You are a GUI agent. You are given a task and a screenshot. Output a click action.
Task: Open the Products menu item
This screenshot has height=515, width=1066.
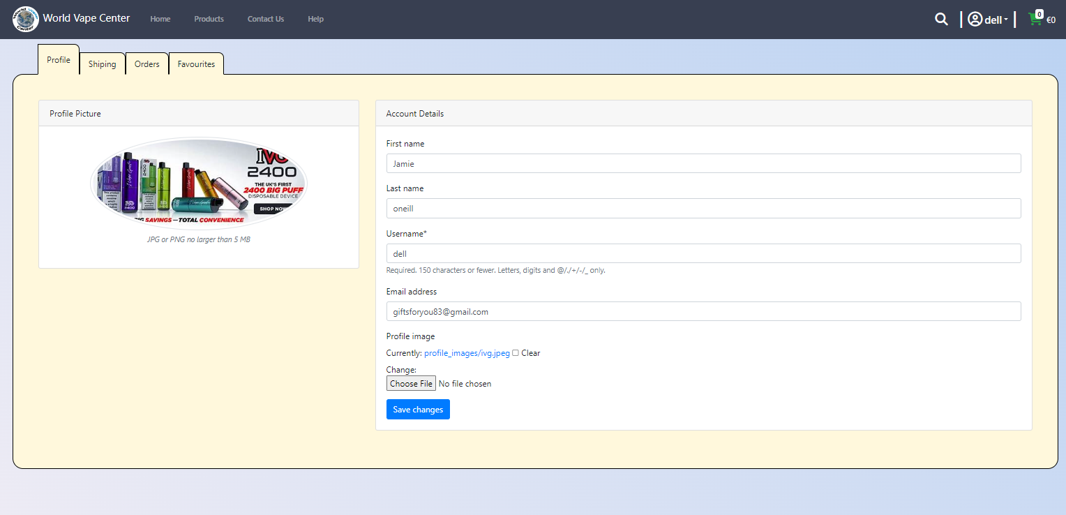209,19
